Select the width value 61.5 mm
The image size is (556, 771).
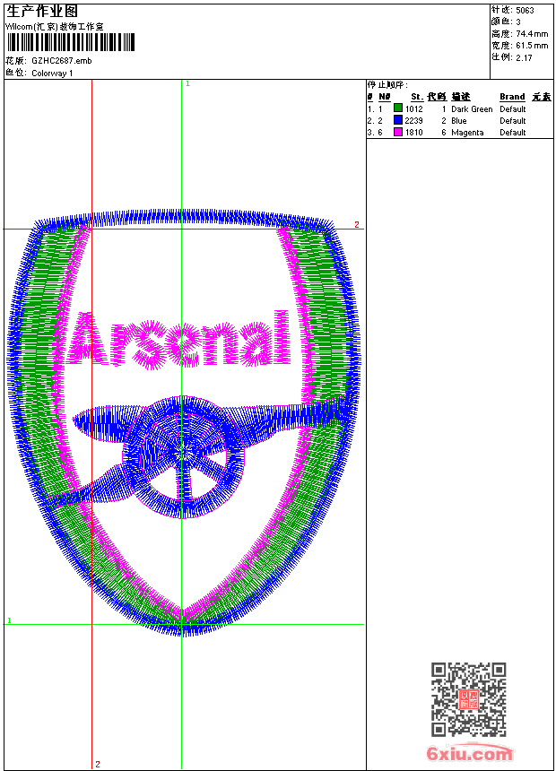point(532,46)
